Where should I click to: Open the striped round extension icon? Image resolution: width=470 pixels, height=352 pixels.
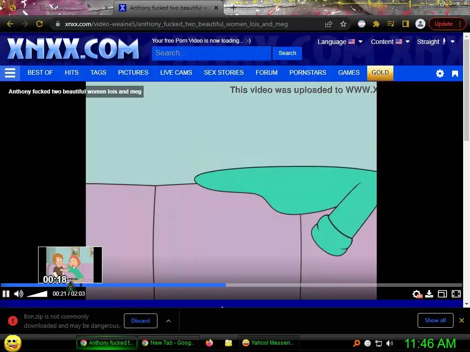click(x=362, y=24)
